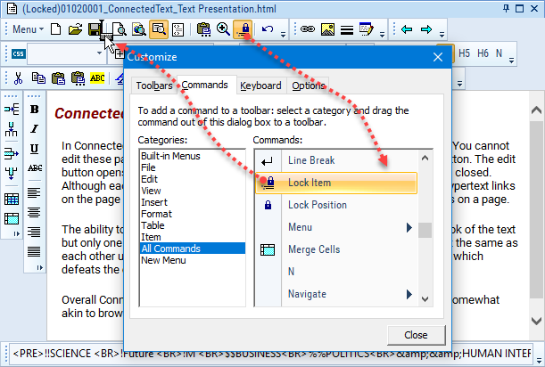Image resolution: width=545 pixels, height=367 pixels.
Task: Switch to the Toolbars tab
Action: pyautogui.click(x=154, y=86)
